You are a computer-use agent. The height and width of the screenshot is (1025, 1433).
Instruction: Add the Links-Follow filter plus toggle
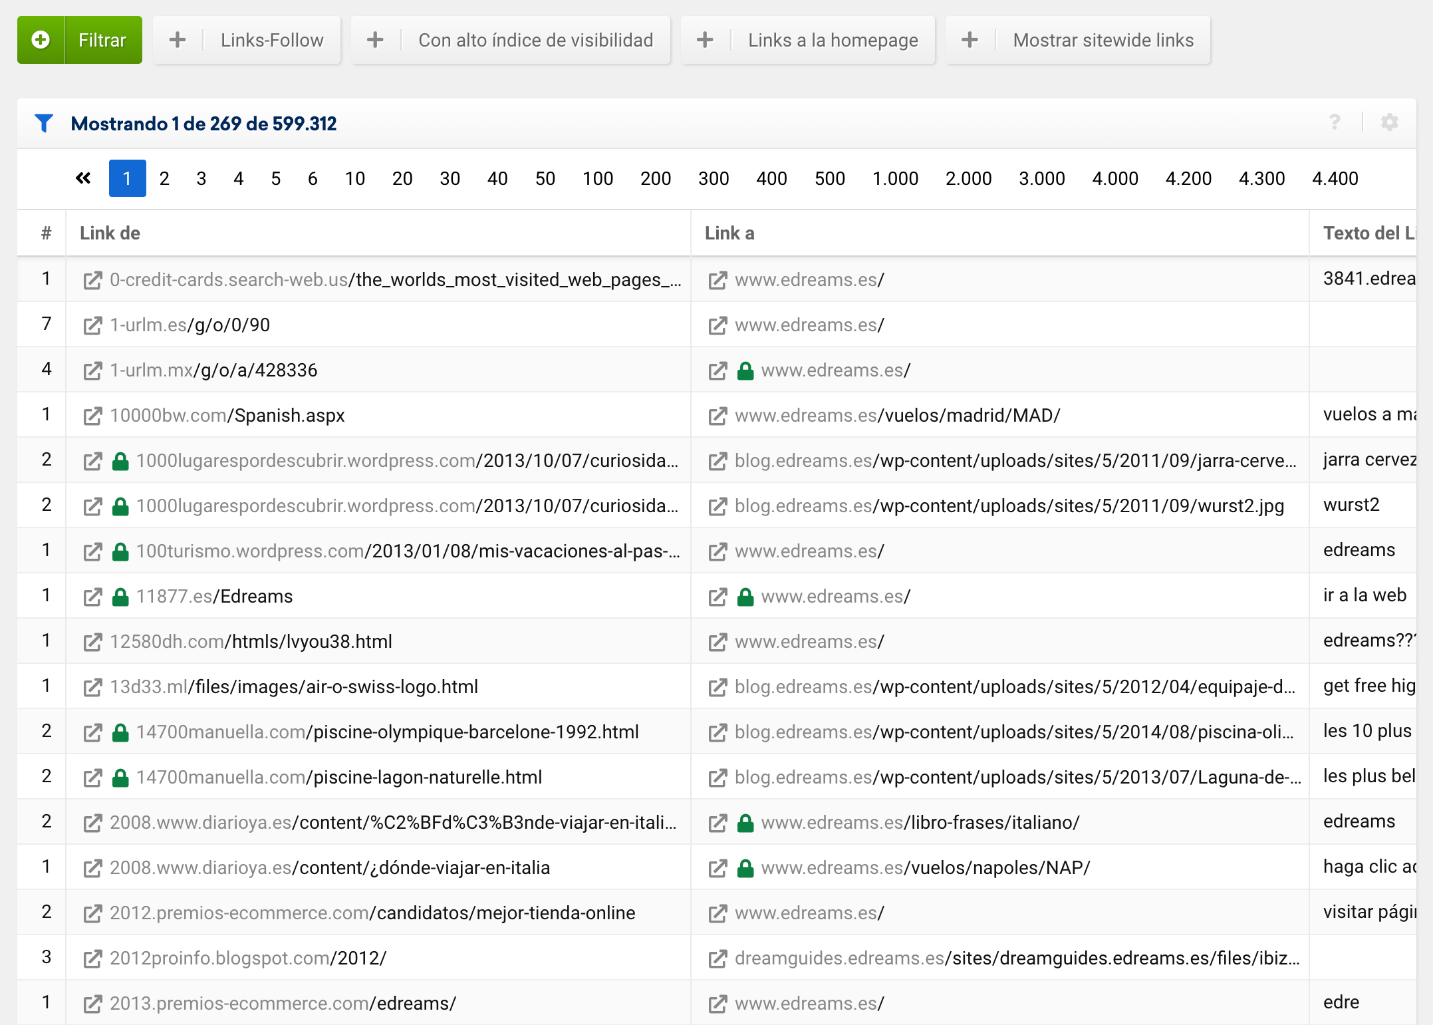178,40
